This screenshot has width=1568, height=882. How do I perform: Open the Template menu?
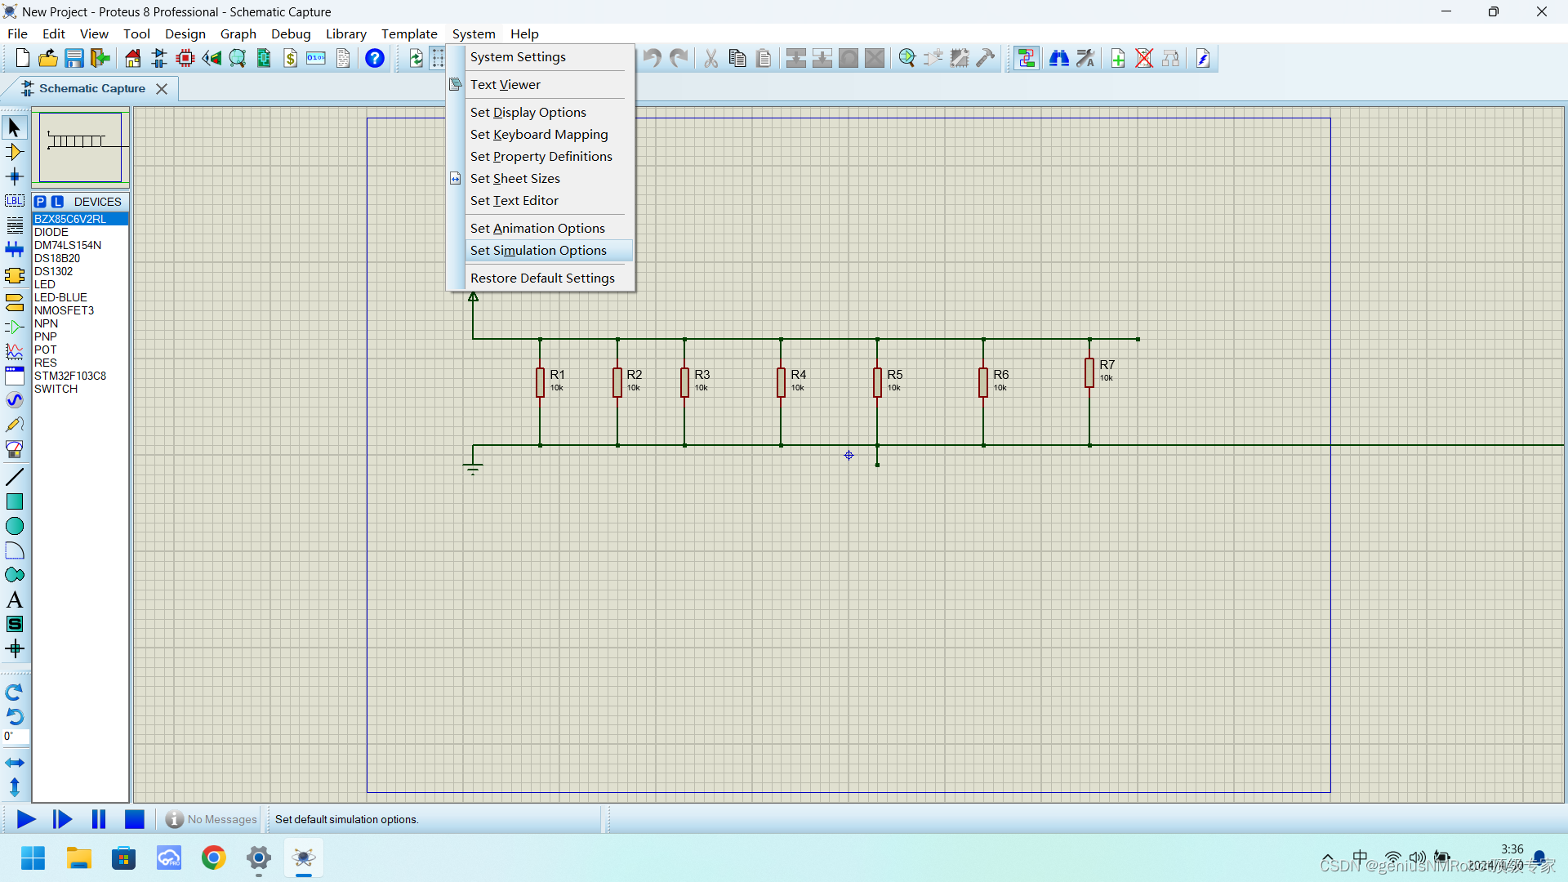point(409,33)
